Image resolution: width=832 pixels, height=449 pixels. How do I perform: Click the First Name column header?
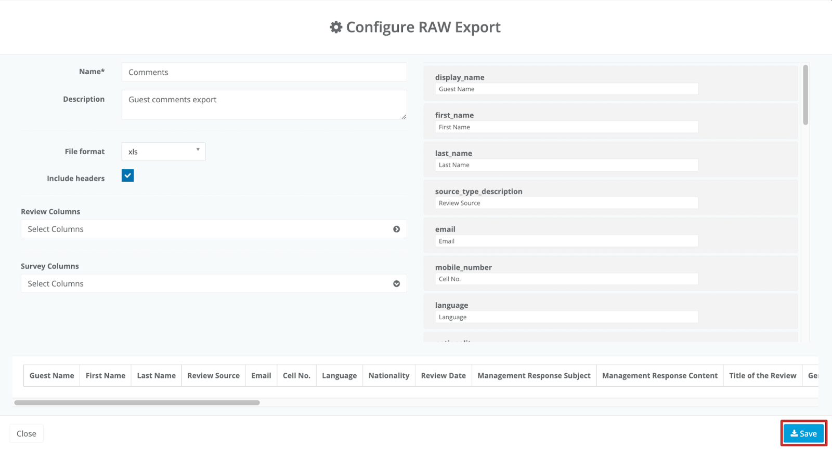[106, 375]
